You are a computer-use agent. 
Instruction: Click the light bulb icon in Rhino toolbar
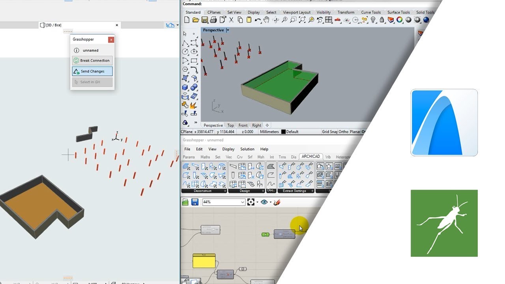pyautogui.click(x=373, y=20)
